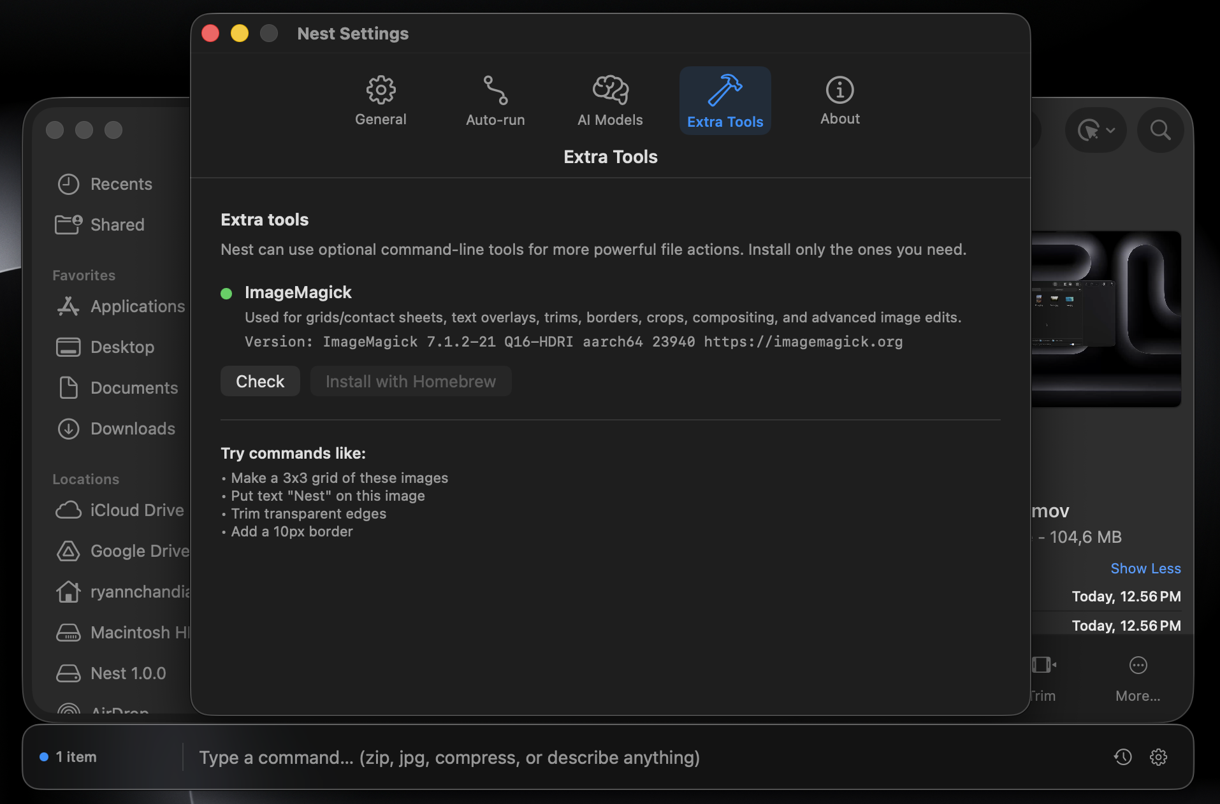The image size is (1220, 804).
Task: Click the Downloads arrow icon
Action: click(68, 429)
